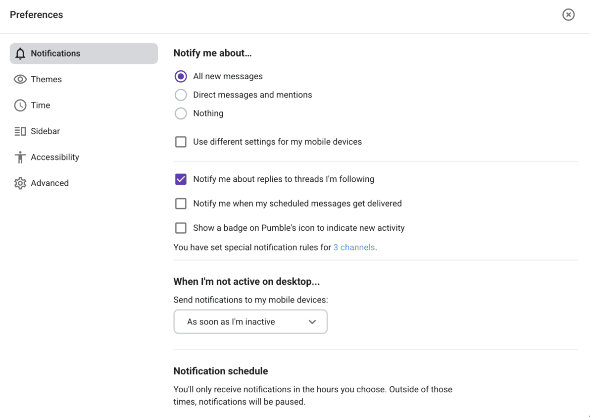Uncheck notify about thread replies checkbox
Screen dimensions: 590x417
click(x=181, y=179)
